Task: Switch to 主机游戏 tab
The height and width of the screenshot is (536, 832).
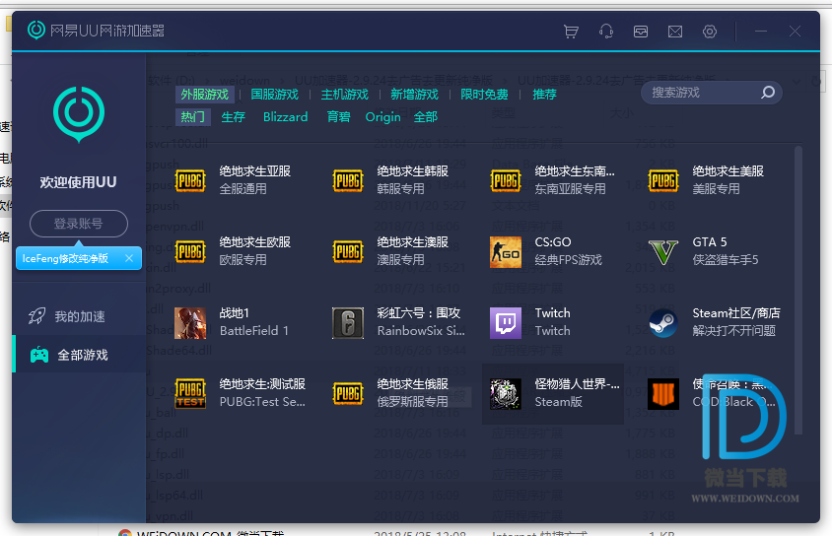Action: 344,95
